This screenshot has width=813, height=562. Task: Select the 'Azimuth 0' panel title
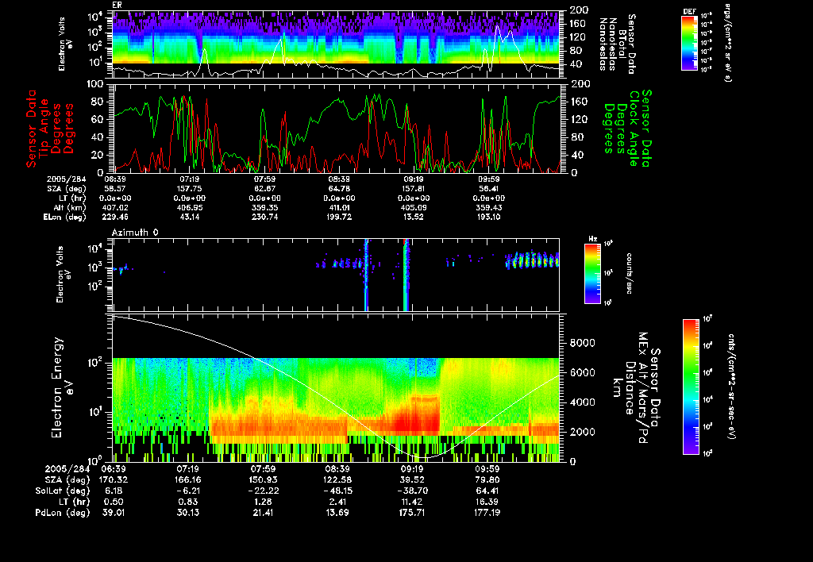tap(135, 233)
